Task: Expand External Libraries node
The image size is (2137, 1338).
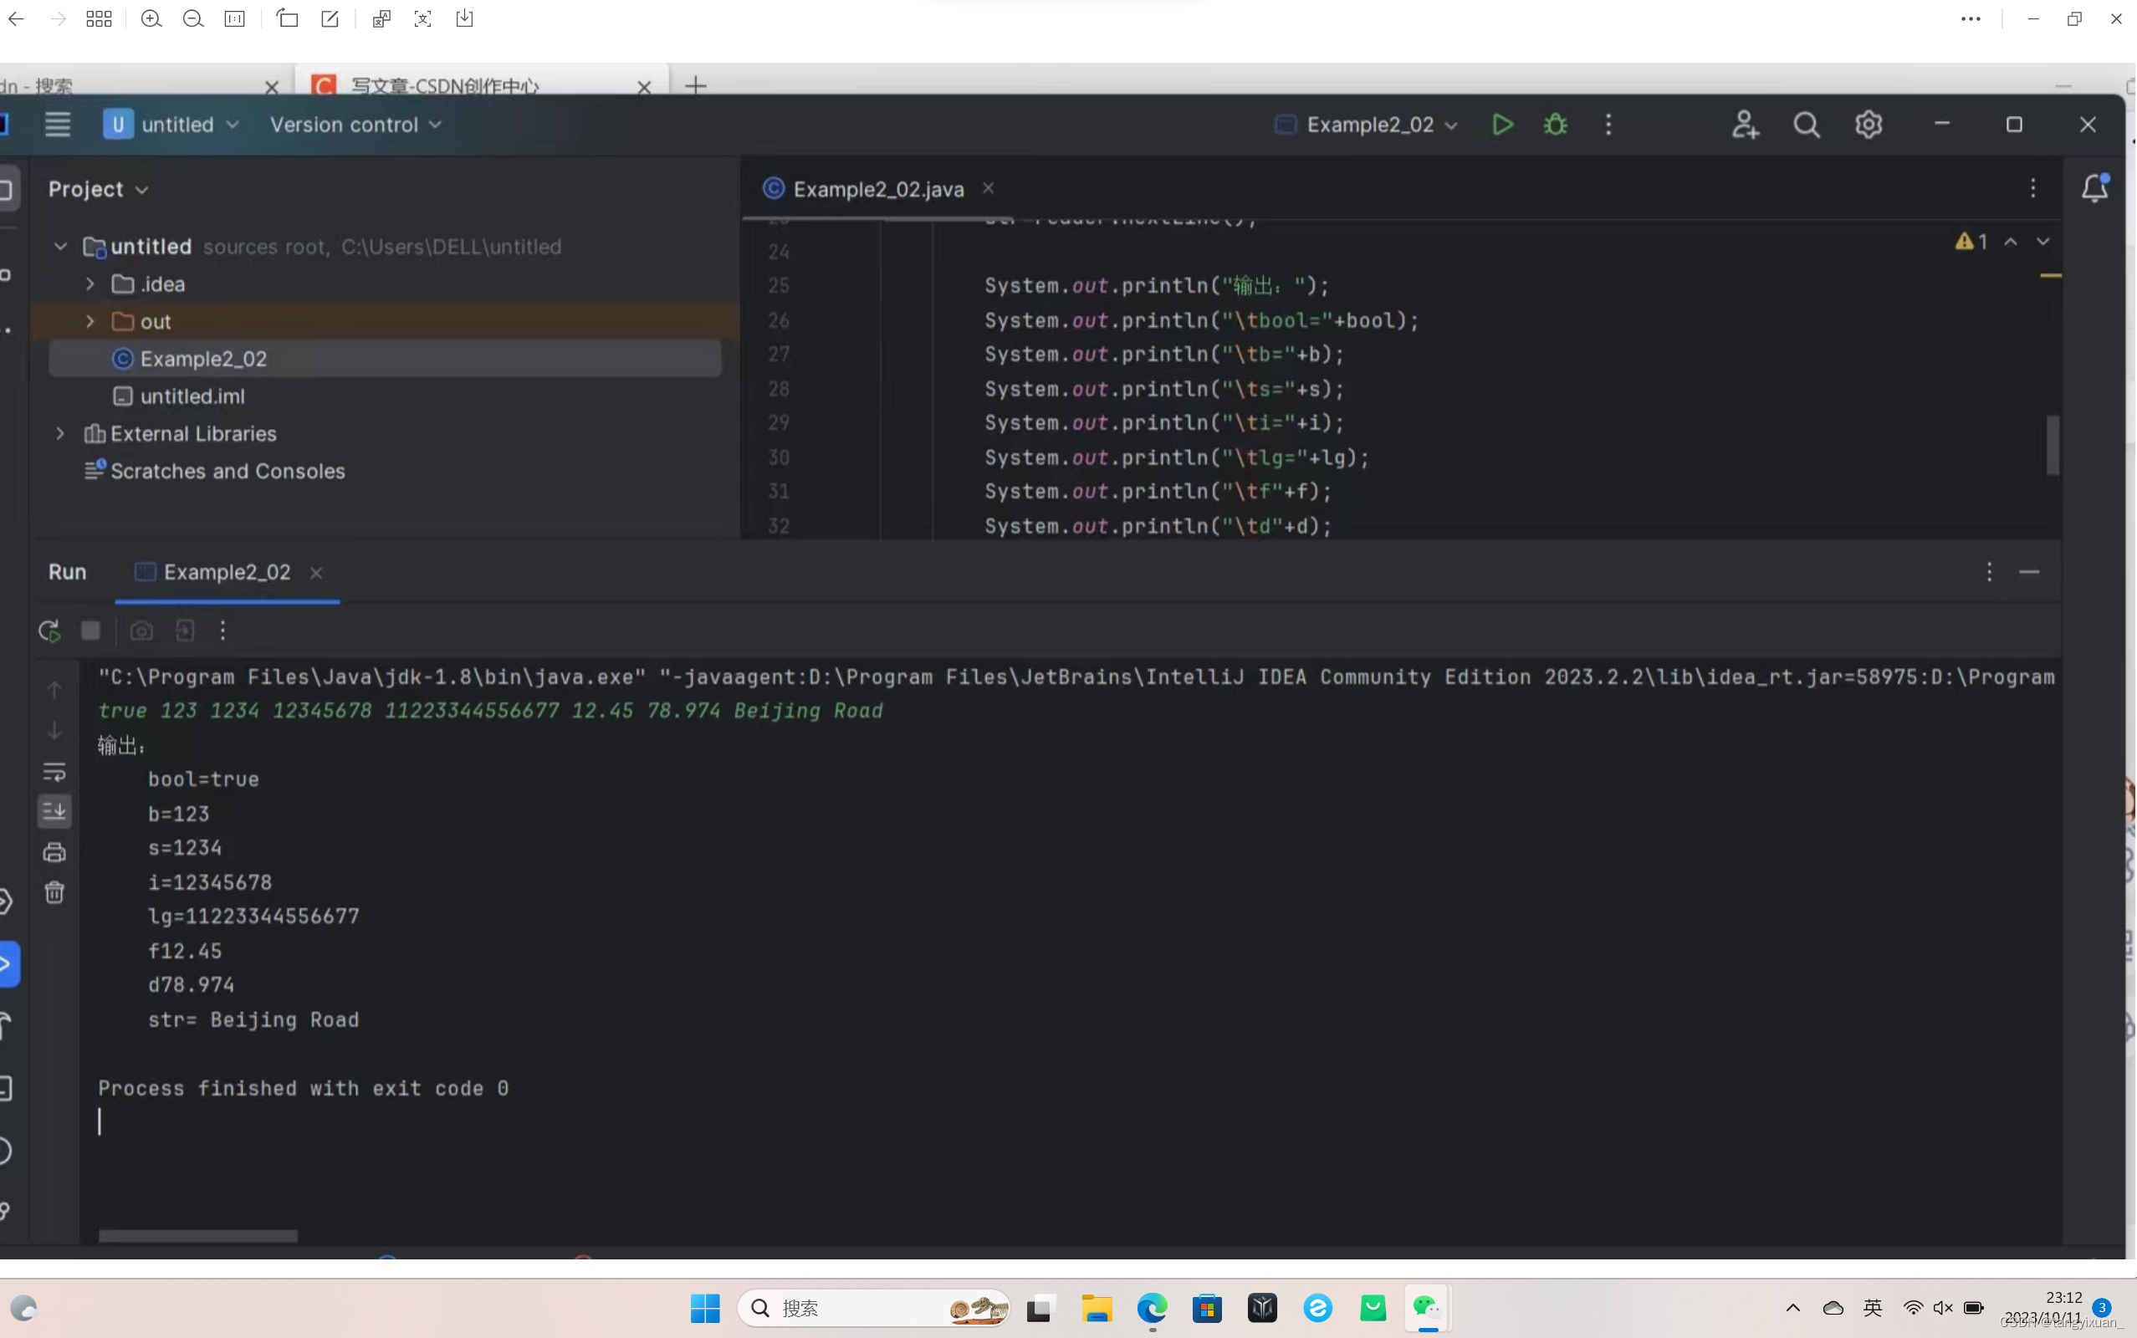Action: pyautogui.click(x=60, y=434)
